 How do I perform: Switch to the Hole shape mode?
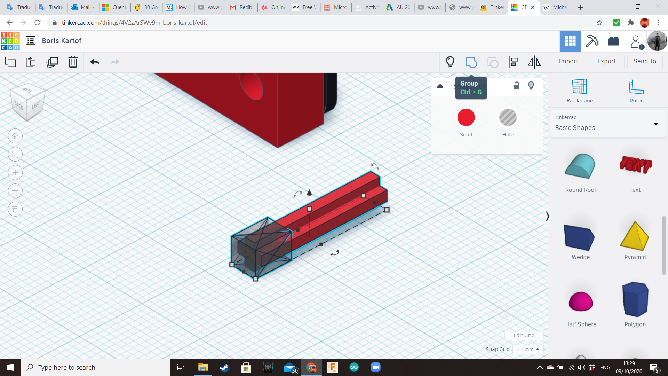point(508,118)
